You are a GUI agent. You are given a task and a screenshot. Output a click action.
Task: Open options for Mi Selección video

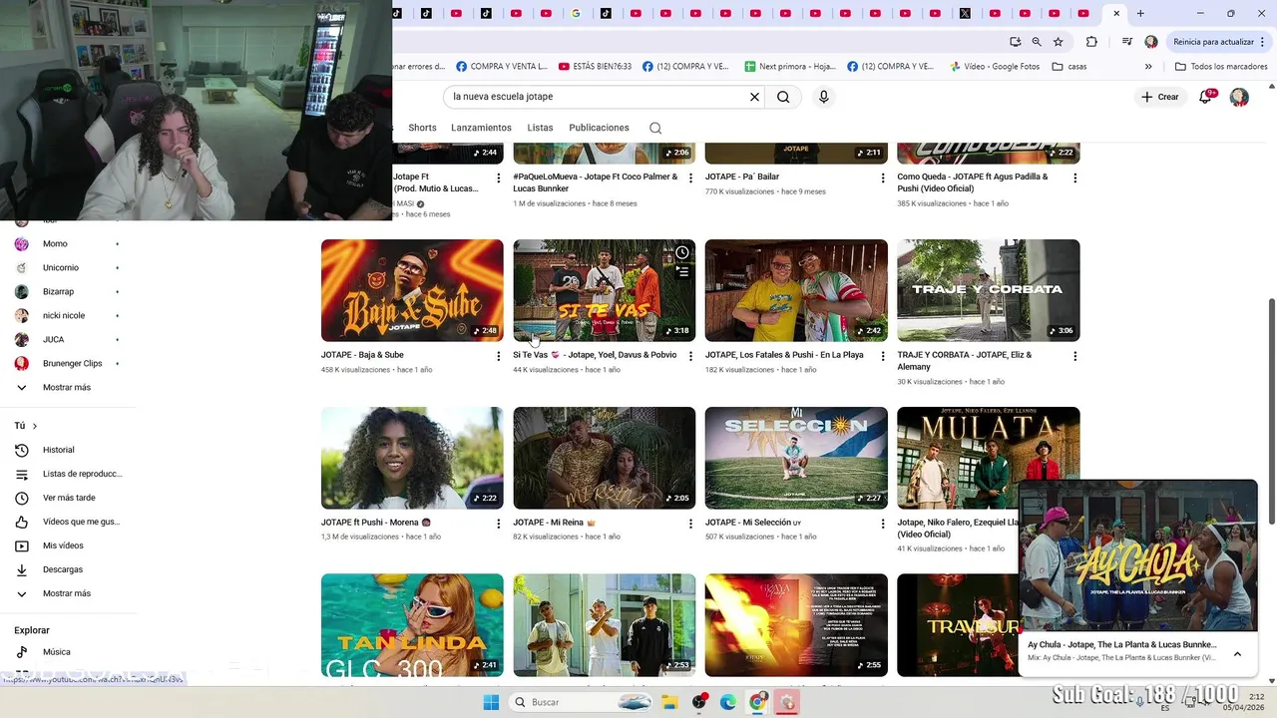pos(882,524)
